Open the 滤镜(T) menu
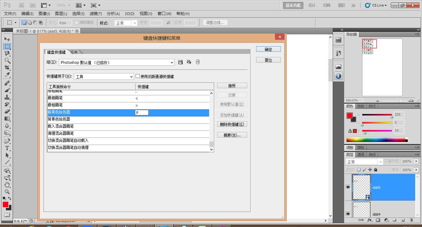The width and height of the screenshot is (422, 227). 96,14
